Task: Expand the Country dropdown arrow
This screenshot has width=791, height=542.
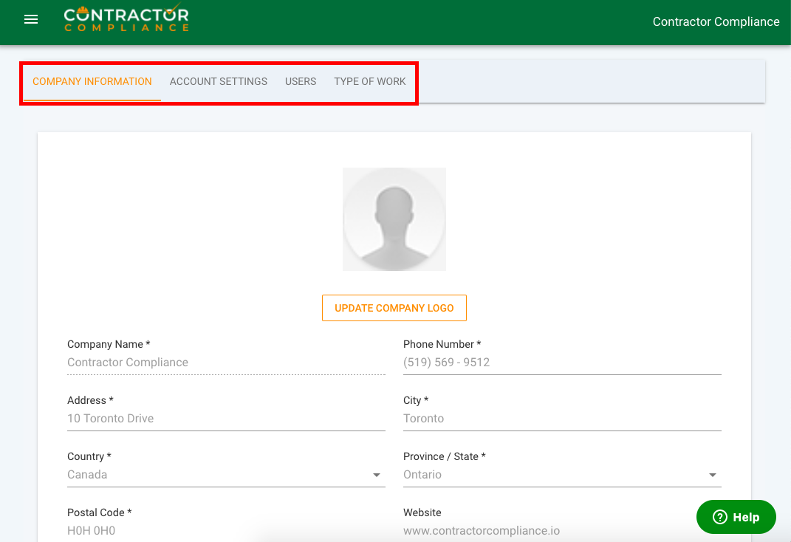Action: pyautogui.click(x=377, y=476)
